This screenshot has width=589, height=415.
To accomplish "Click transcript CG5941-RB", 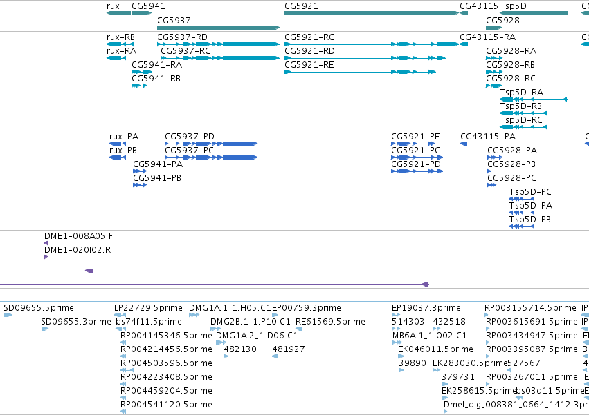I will (156, 79).
